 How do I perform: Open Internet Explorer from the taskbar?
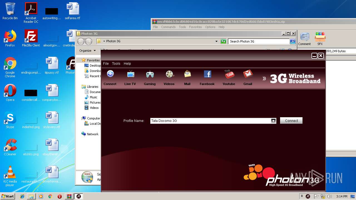(x=22, y=196)
